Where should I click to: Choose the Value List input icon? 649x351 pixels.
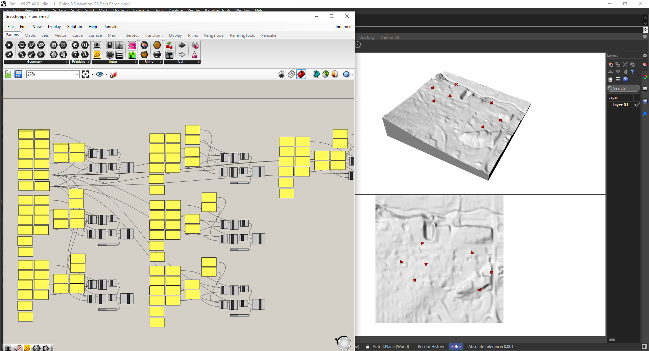[119, 54]
